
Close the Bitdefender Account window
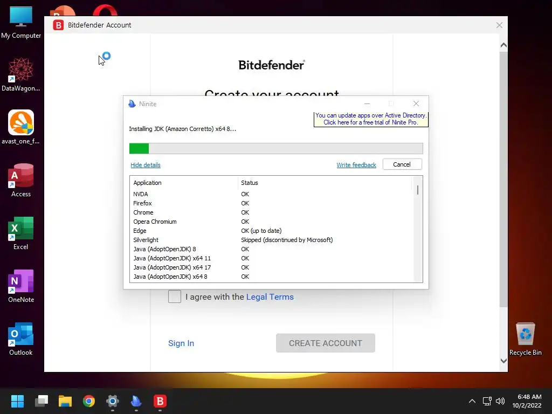point(499,25)
